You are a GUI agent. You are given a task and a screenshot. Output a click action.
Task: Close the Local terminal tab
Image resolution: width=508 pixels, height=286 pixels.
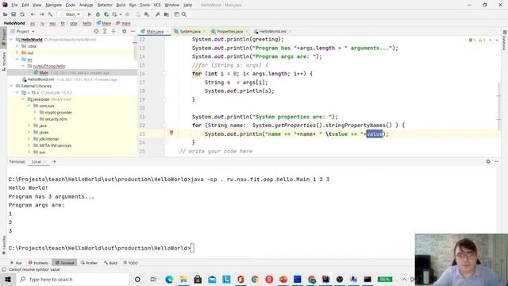coord(44,162)
